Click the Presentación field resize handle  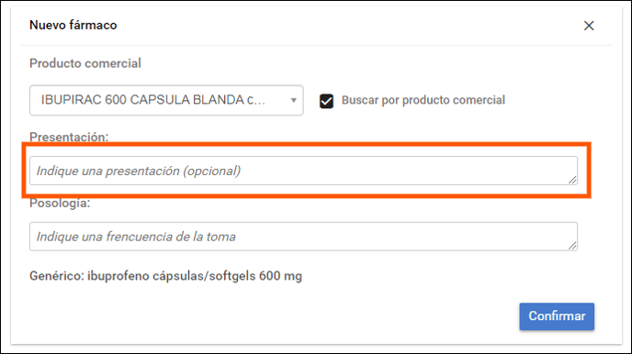(572, 180)
